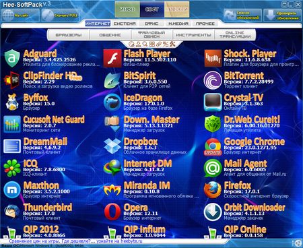Click the QIP Infium title text
This screenshot has height=248, width=303.
(x=145, y=229)
